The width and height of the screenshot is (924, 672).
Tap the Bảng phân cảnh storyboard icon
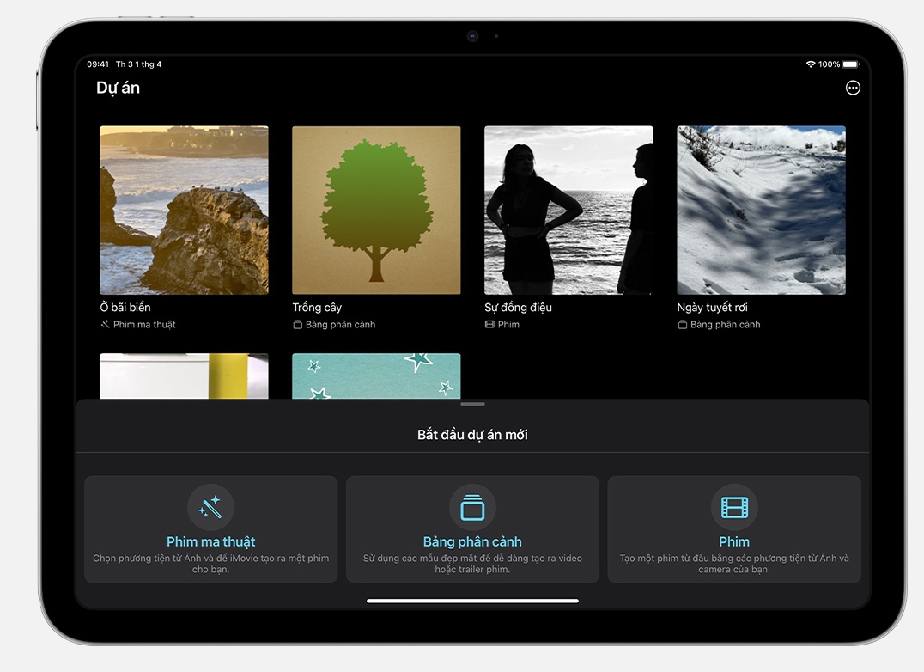472,507
